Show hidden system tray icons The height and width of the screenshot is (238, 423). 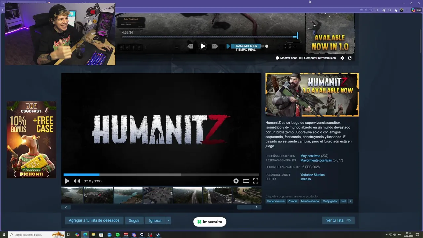tap(387, 235)
